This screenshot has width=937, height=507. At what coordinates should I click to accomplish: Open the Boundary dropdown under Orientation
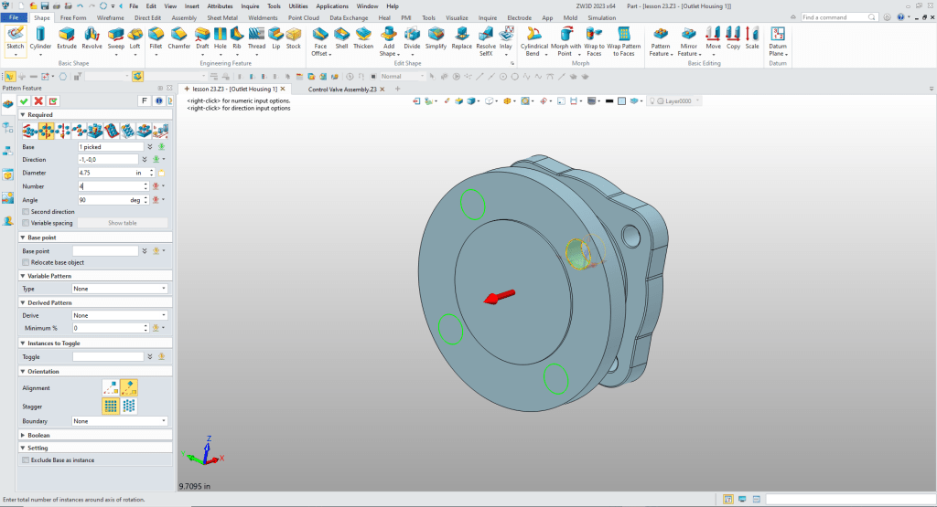tap(121, 421)
